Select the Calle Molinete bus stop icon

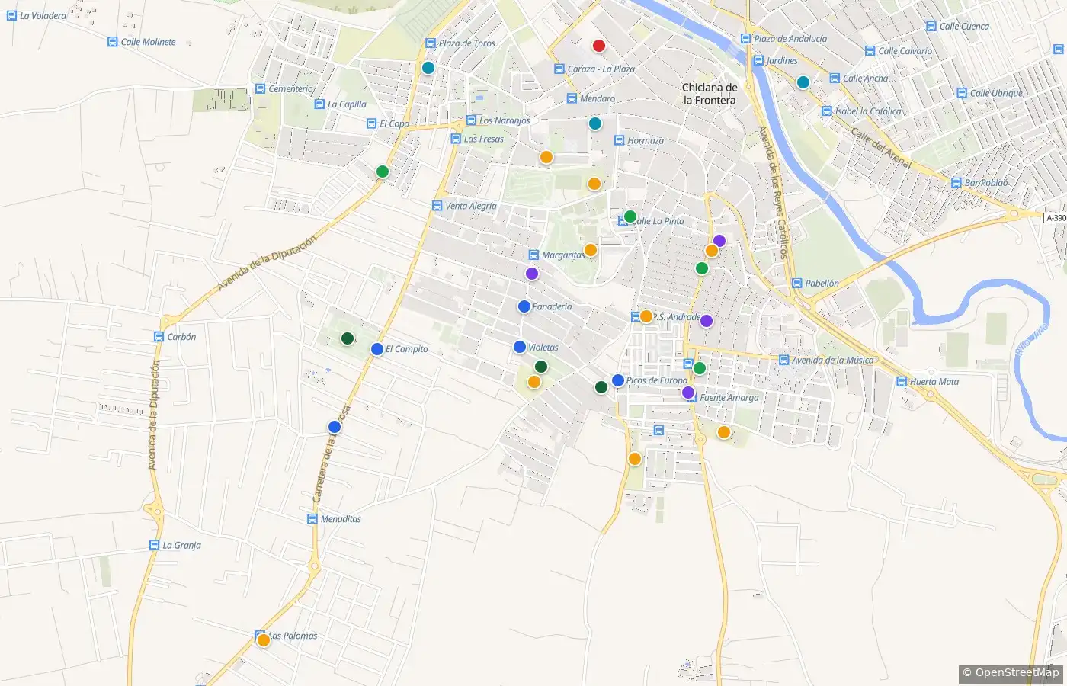click(x=113, y=42)
